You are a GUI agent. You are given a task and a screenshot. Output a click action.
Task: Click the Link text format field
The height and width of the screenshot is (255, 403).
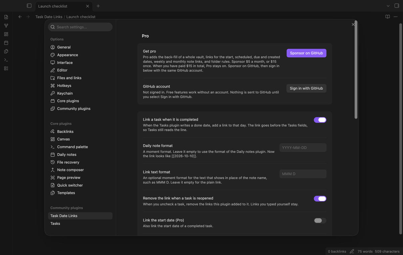click(x=303, y=174)
